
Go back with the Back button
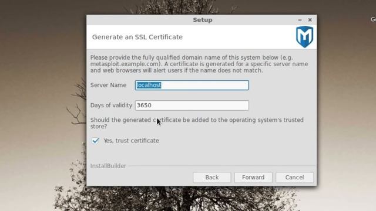coord(211,177)
